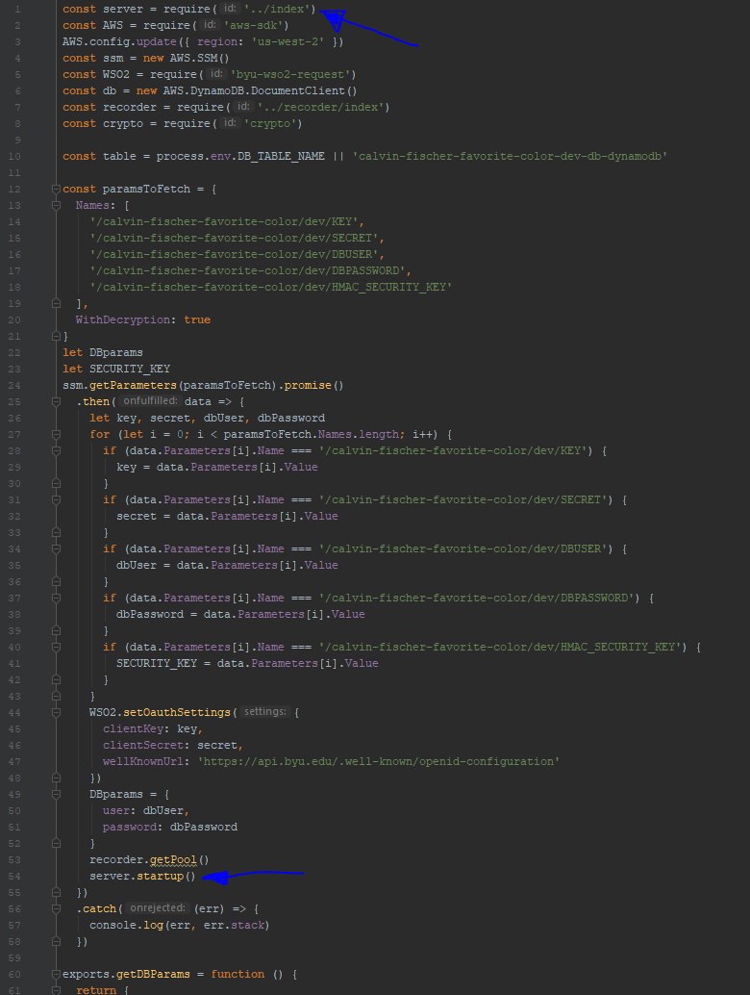The image size is (750, 995).
Task: Collapse the dev/SECRET if-block fold on line 31
Action: pyautogui.click(x=56, y=500)
